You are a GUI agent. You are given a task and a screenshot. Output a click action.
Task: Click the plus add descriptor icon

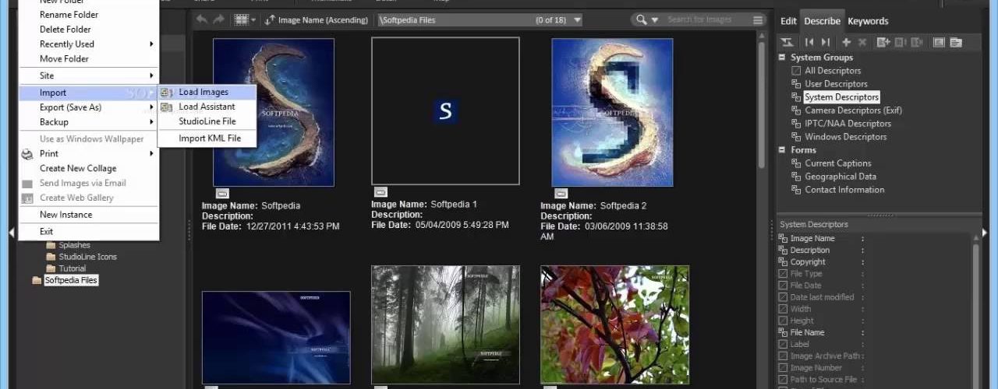click(x=846, y=42)
